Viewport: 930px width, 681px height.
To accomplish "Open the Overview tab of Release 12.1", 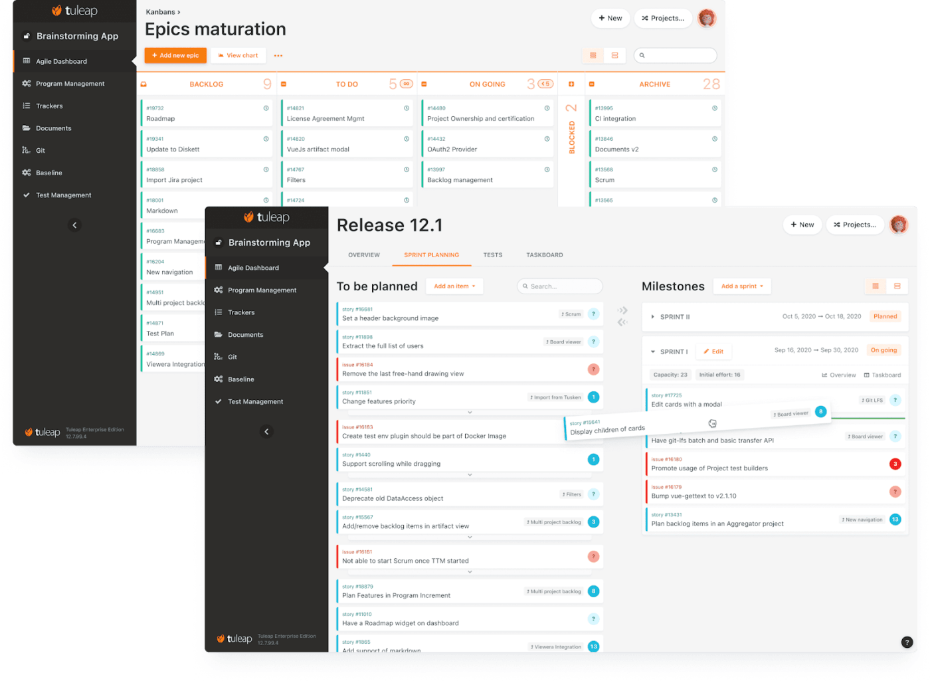I will pos(364,255).
